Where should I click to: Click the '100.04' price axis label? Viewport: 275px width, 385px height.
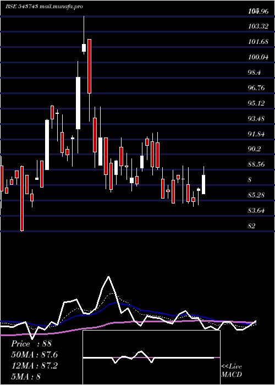pos(258,57)
